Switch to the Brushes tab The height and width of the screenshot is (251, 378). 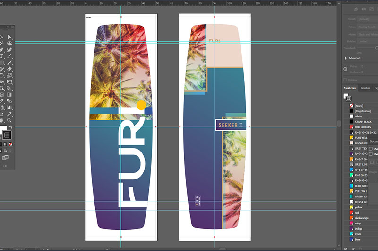click(x=365, y=88)
